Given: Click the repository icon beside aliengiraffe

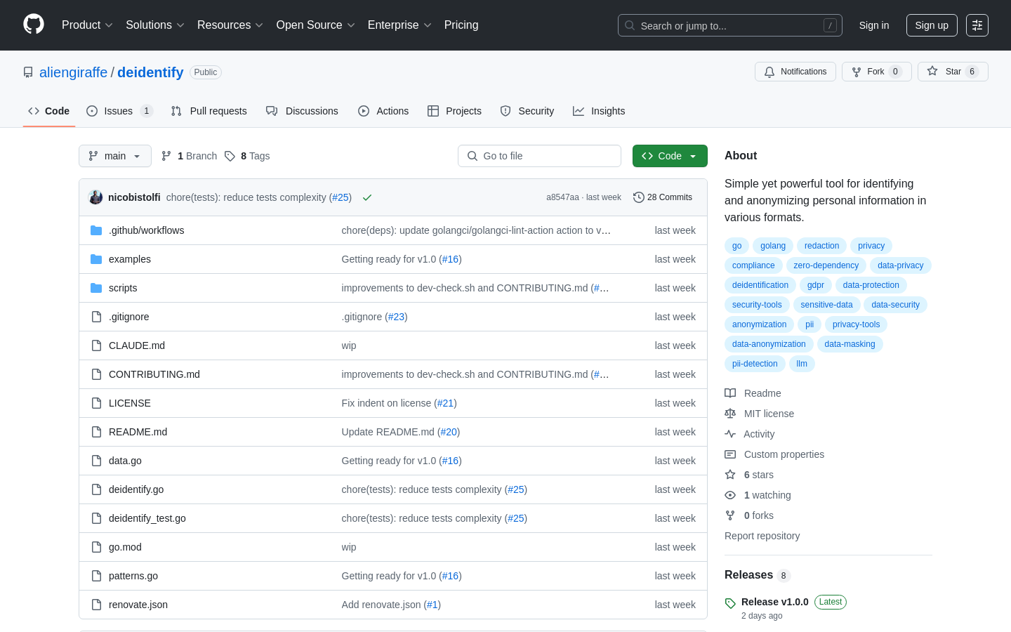Looking at the screenshot, I should (28, 72).
